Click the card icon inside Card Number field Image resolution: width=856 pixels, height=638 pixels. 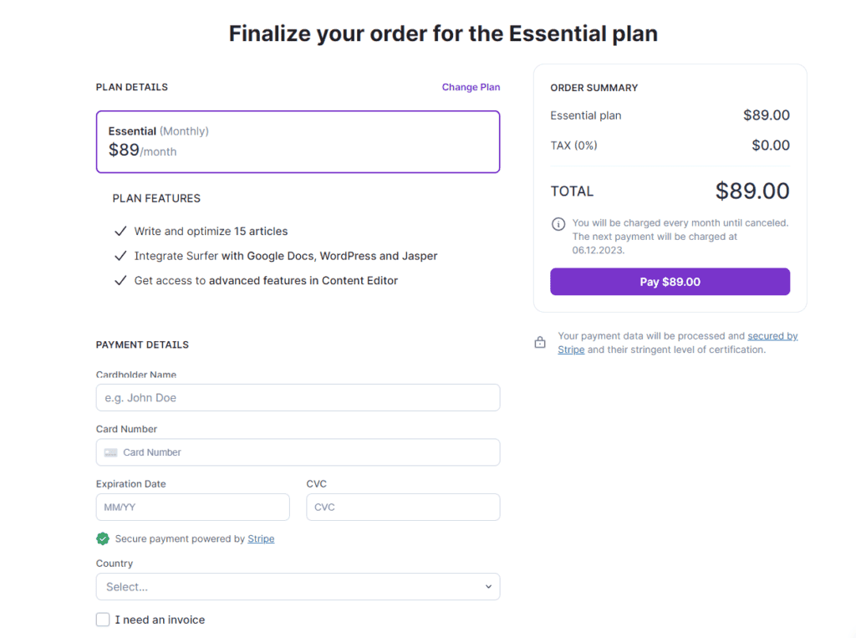[110, 452]
